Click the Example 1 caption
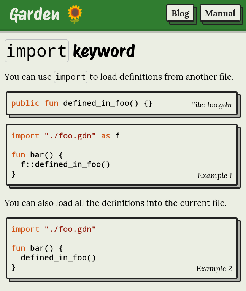The image size is (246, 291). tap(214, 175)
